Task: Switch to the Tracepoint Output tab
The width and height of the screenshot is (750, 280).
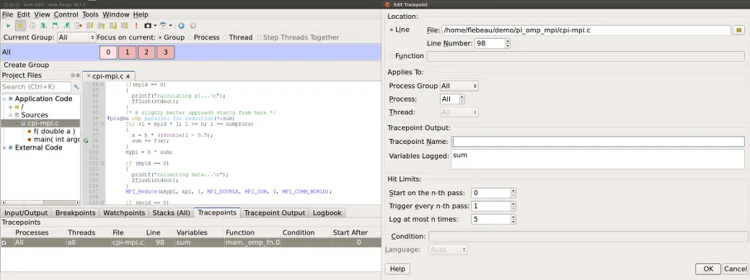Action: [275, 212]
